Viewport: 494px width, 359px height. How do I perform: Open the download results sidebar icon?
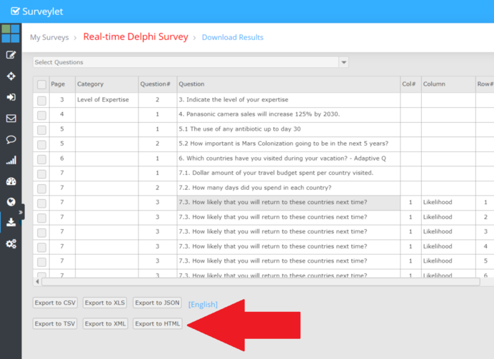pos(11,223)
